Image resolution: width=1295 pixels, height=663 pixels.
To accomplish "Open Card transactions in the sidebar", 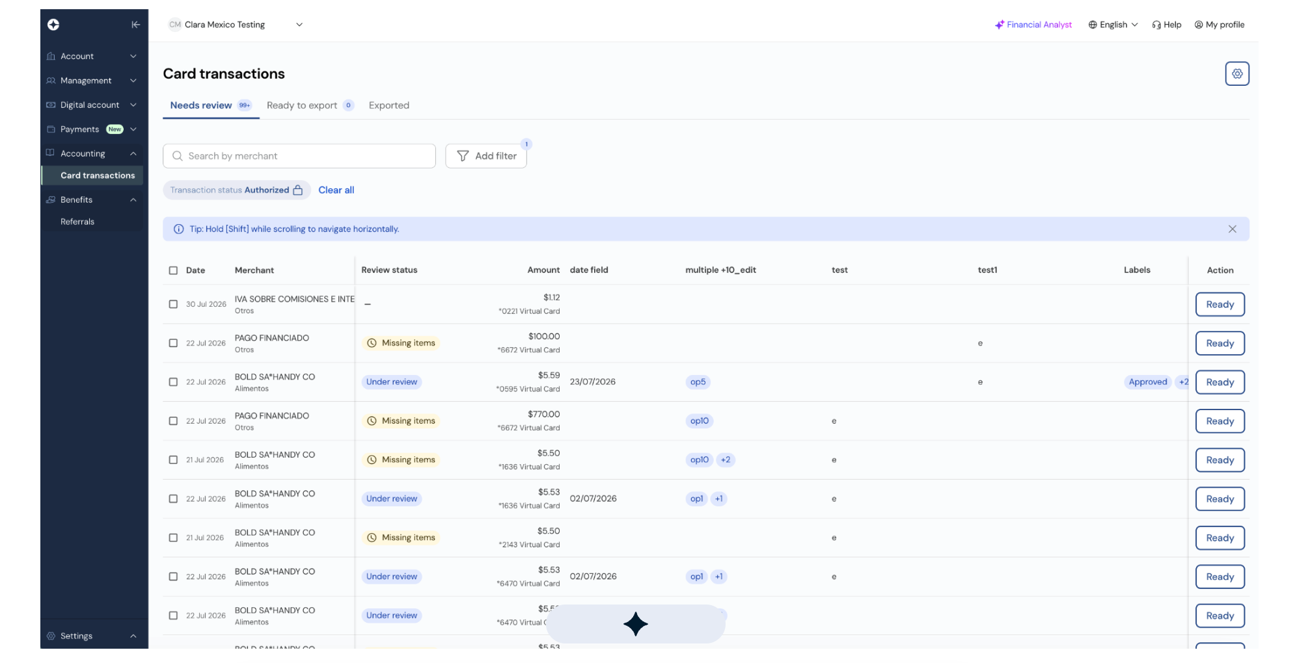I will (x=92, y=175).
